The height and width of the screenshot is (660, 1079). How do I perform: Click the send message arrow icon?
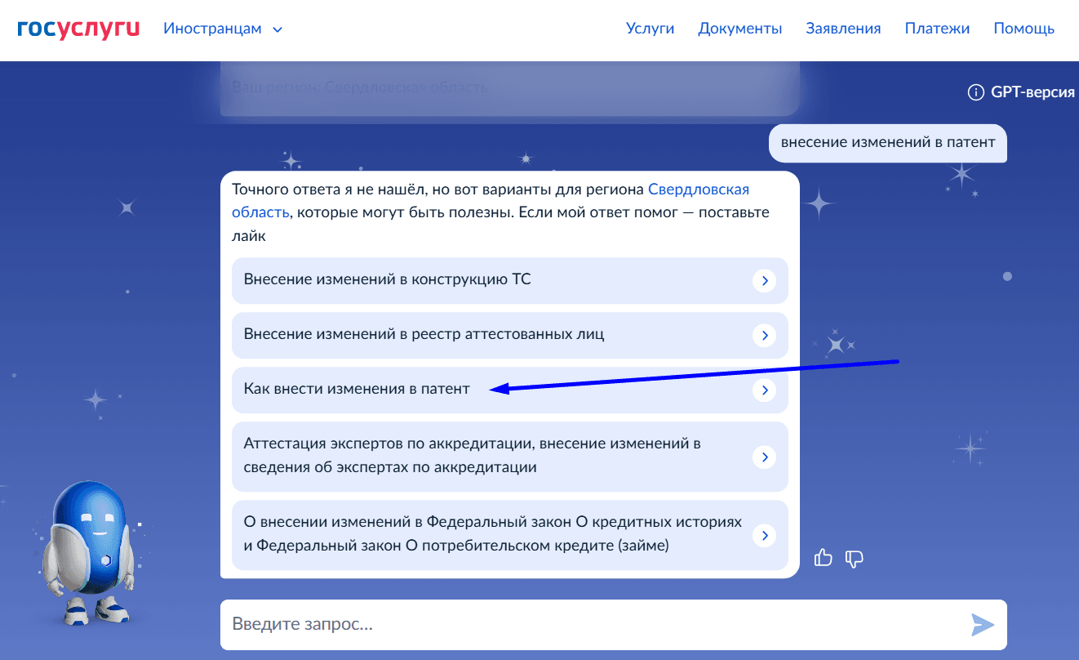(x=983, y=625)
